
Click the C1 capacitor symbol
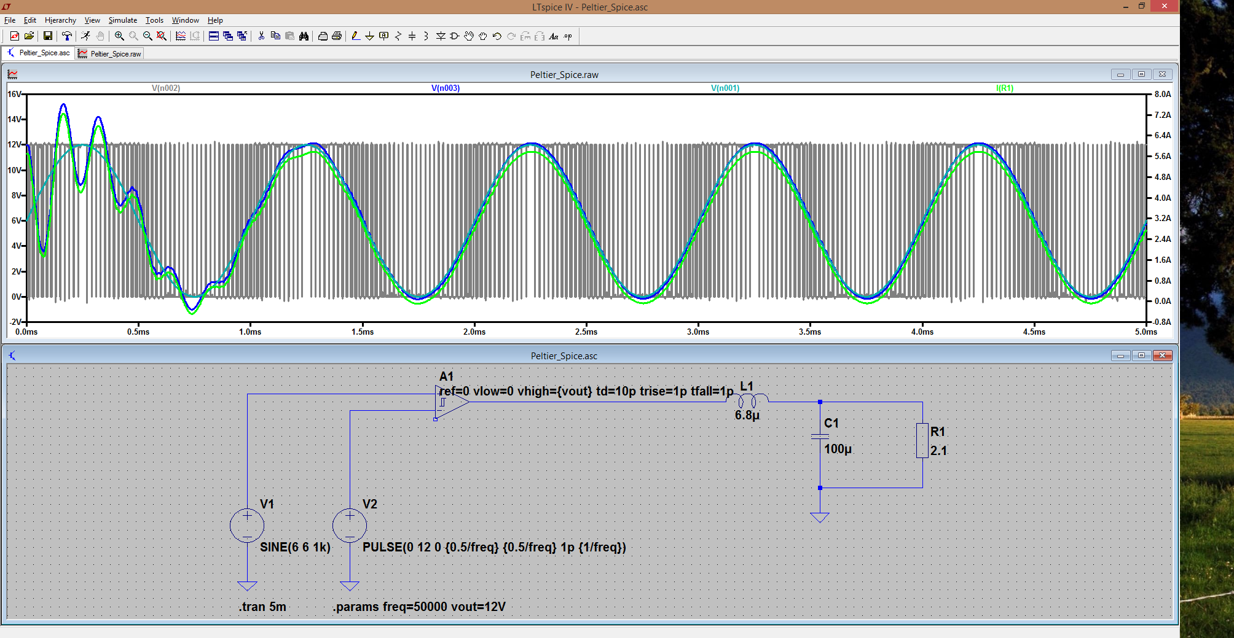point(820,437)
